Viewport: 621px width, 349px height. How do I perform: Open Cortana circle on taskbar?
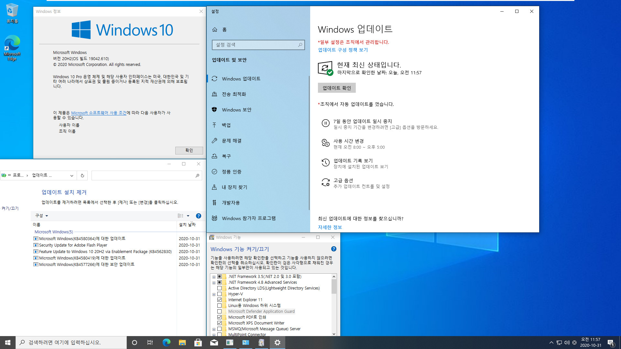(135, 343)
